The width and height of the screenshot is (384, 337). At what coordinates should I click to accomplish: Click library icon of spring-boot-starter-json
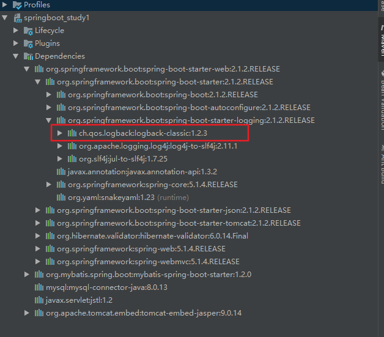[x=50, y=210]
